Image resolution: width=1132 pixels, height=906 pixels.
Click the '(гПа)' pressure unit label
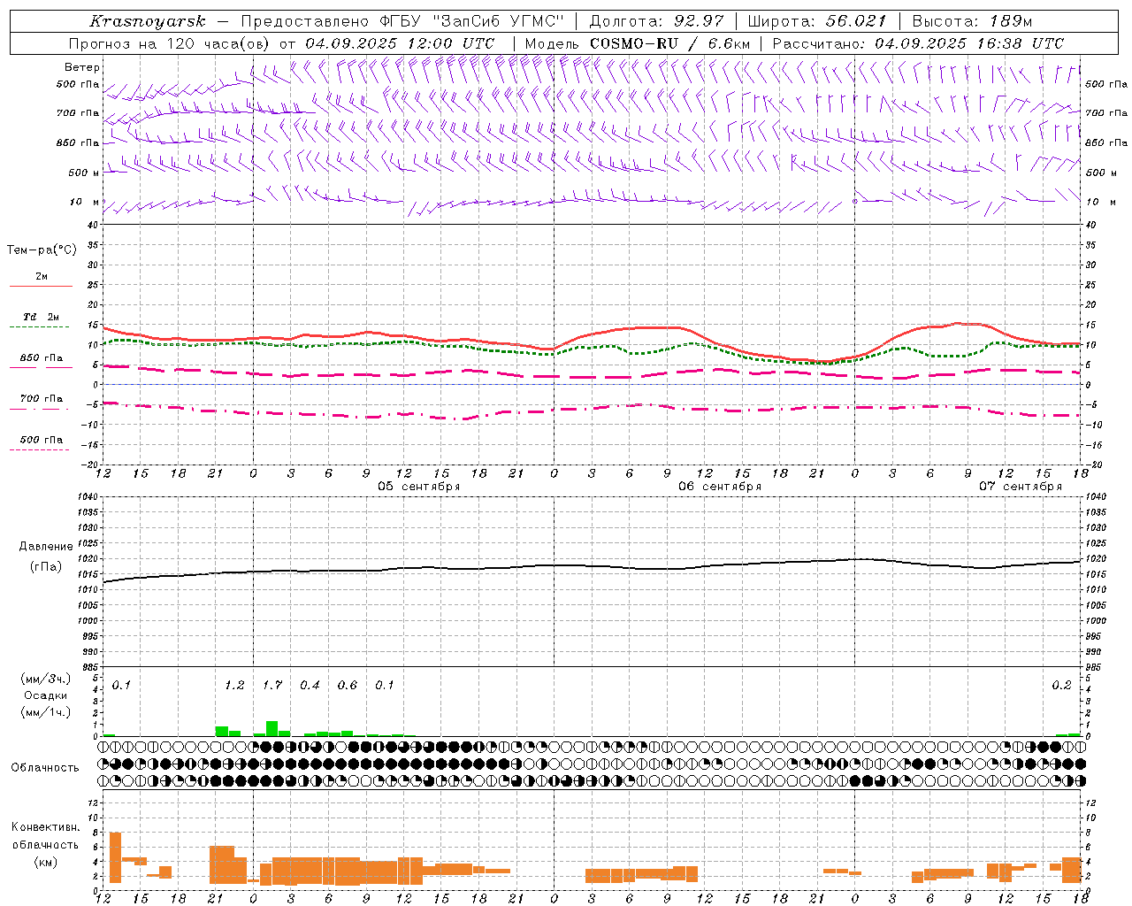pyautogui.click(x=46, y=567)
